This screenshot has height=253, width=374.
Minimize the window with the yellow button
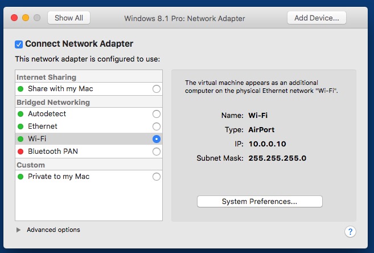(x=26, y=18)
